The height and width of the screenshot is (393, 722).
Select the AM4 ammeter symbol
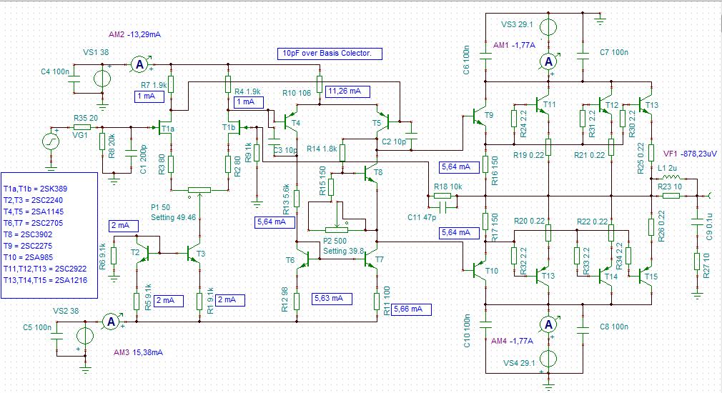[548, 325]
